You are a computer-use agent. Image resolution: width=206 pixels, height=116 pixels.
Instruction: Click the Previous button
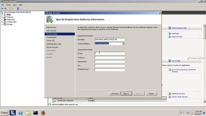[115, 94]
